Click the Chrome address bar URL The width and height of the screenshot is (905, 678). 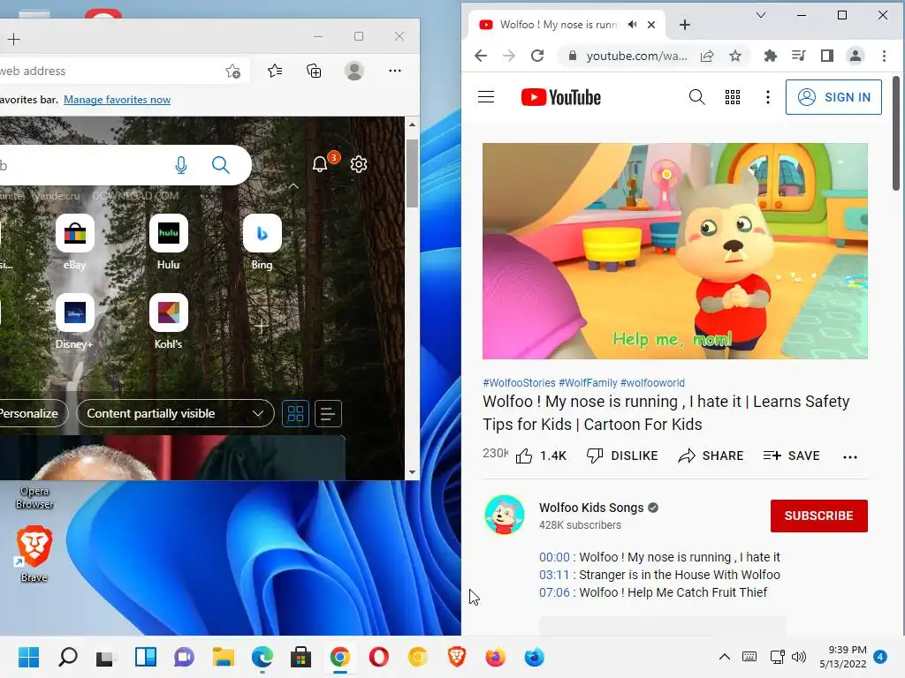[x=636, y=56]
